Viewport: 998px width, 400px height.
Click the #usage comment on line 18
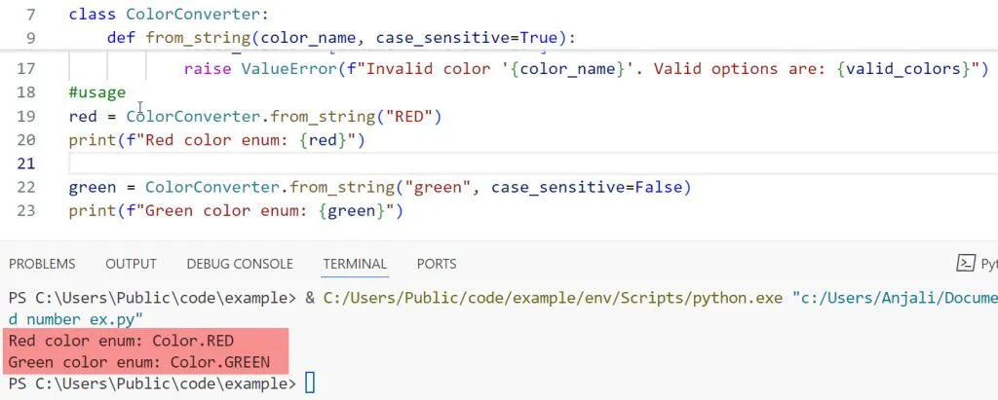tap(96, 92)
